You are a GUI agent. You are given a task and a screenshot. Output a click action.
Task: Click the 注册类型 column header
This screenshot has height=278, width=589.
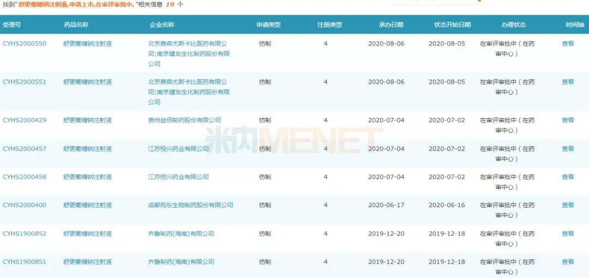330,25
